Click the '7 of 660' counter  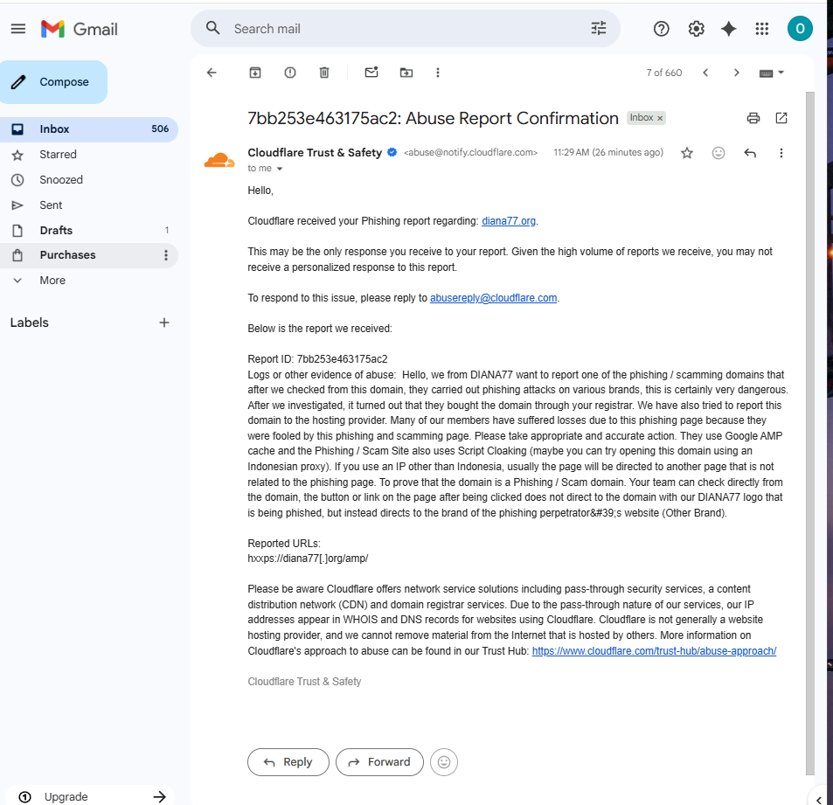tap(664, 73)
